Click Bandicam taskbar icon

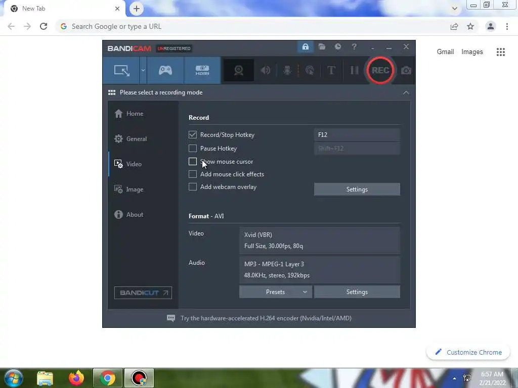click(x=139, y=378)
